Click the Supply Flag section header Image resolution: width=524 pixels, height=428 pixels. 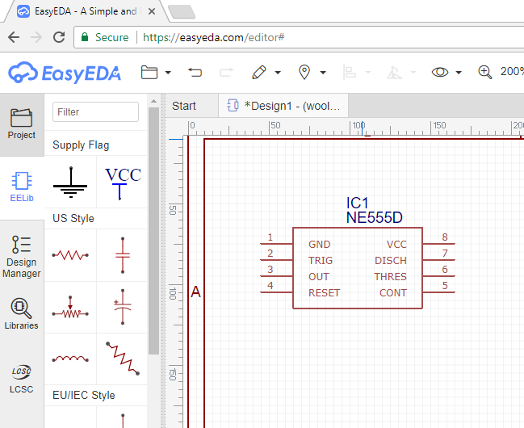pyautogui.click(x=81, y=145)
